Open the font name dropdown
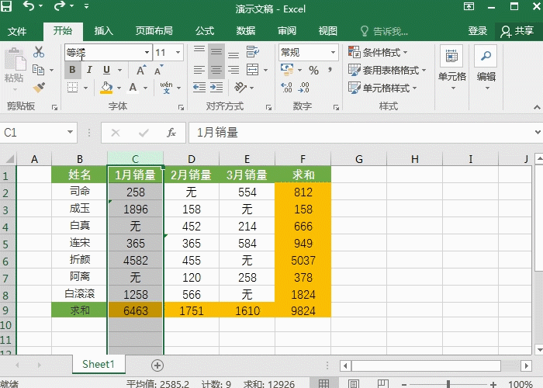The width and height of the screenshot is (543, 388). (x=147, y=52)
